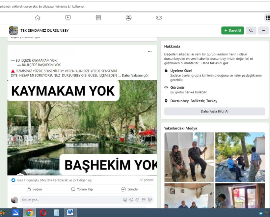Click the TEK SEVDAMIZ DURSUNBEY group avatar
Viewport: 270px width, 217px height.
pyautogui.click(x=13, y=31)
